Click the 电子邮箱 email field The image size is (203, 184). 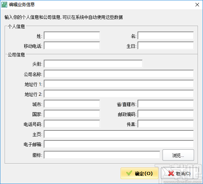pyautogui.click(x=119, y=144)
